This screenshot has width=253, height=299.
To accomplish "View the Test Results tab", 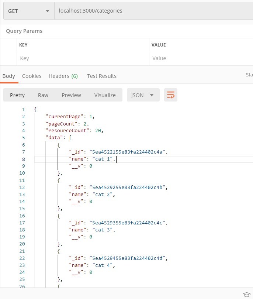I will (x=101, y=76).
